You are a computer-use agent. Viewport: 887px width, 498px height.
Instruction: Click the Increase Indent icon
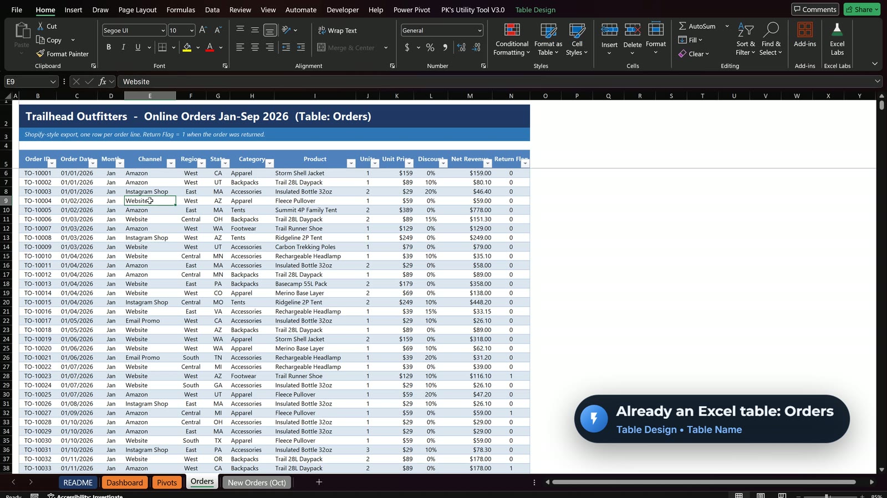301,48
